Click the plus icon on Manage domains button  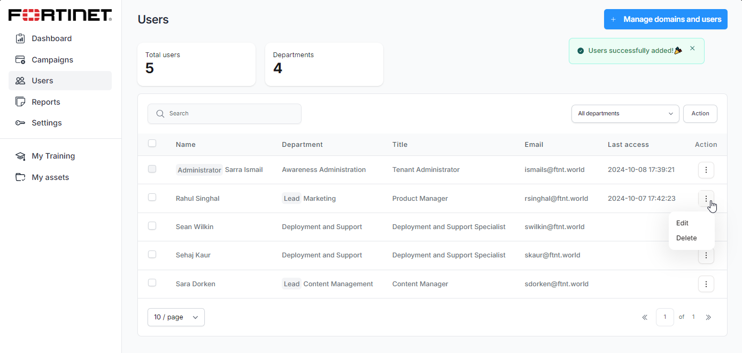point(613,19)
